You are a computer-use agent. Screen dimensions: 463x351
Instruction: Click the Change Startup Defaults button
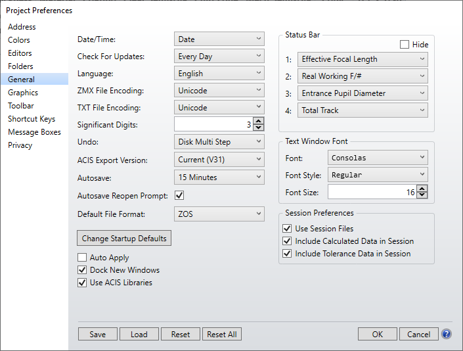click(x=124, y=238)
